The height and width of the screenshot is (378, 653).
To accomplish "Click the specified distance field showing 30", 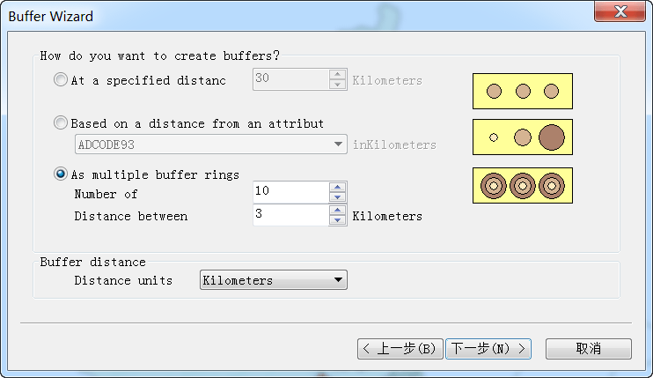I will [x=290, y=79].
